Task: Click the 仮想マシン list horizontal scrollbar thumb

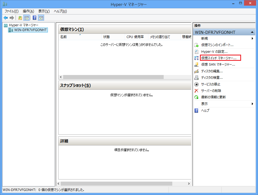Action: click(x=113, y=77)
